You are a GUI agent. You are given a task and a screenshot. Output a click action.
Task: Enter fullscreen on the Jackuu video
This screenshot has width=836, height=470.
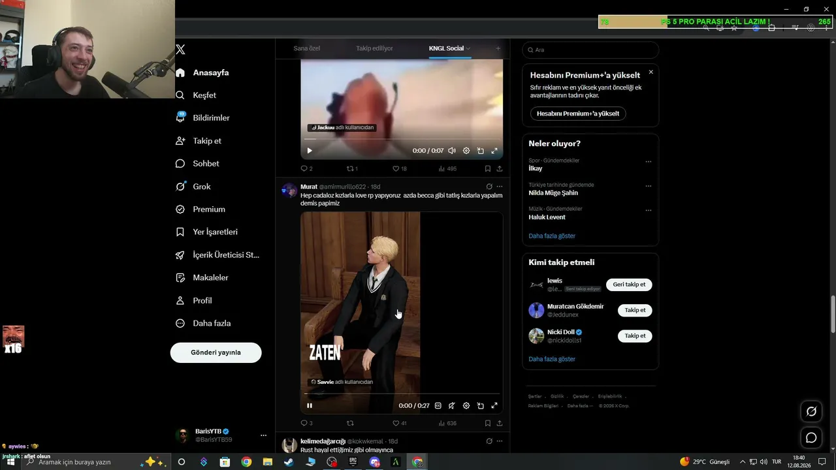point(494,151)
